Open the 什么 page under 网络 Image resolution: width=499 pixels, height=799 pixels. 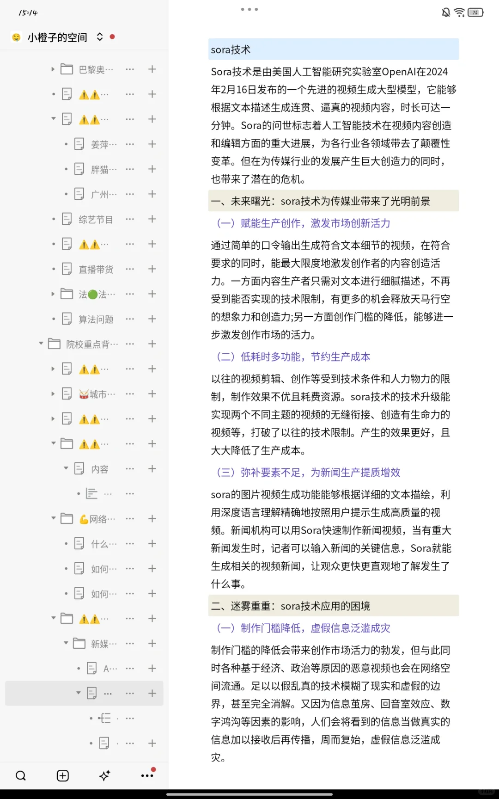click(103, 544)
